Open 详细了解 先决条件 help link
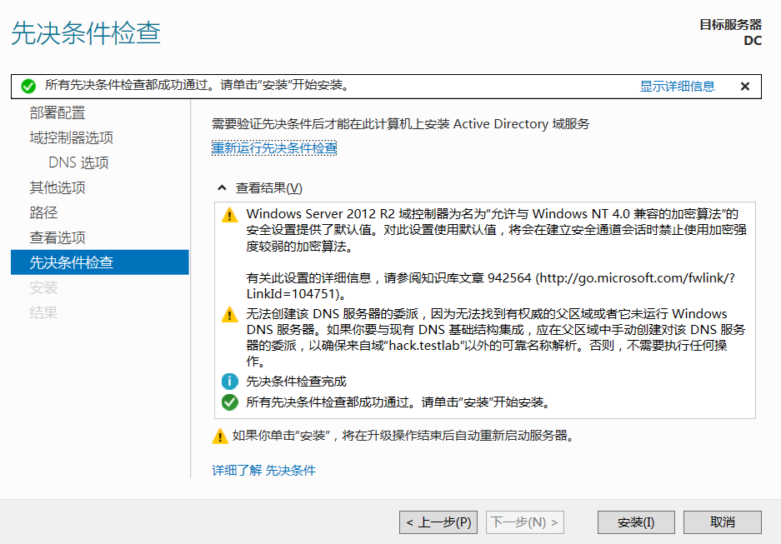Viewport: 781px width, 544px height. 263,470
